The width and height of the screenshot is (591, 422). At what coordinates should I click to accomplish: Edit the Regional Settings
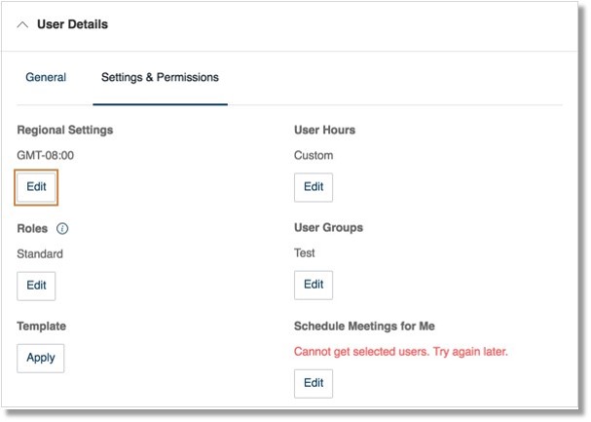coord(36,187)
